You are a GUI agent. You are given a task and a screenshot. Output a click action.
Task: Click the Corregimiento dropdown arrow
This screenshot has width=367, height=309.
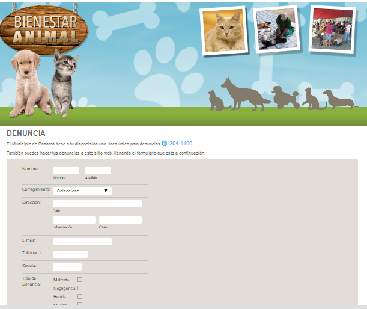coord(106,191)
